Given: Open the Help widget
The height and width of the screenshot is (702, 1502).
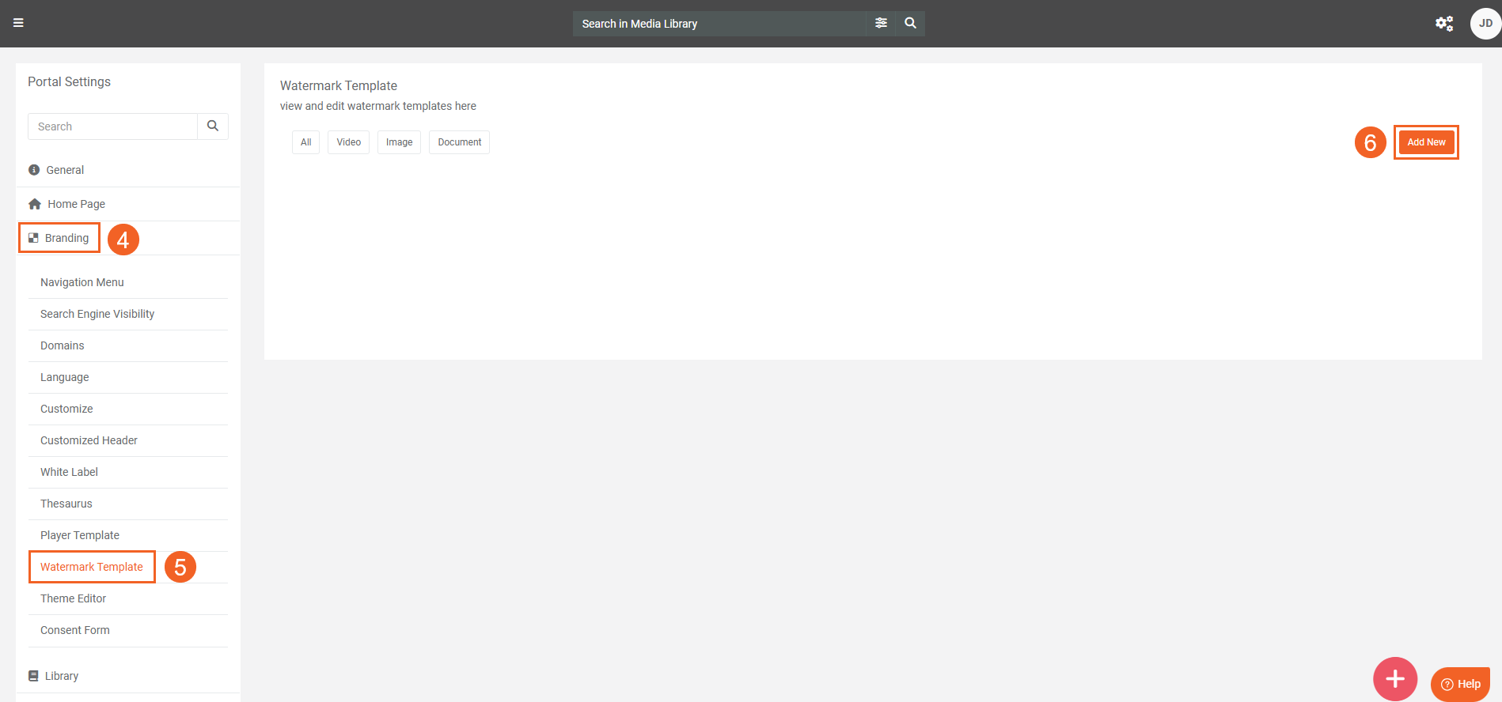Looking at the screenshot, I should (x=1460, y=684).
